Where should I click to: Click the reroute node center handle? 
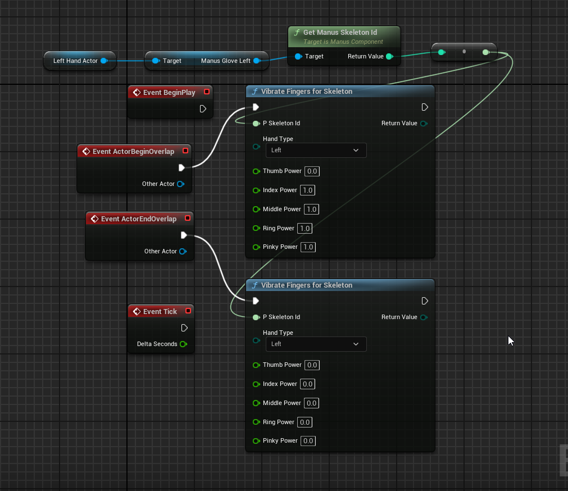pos(464,52)
